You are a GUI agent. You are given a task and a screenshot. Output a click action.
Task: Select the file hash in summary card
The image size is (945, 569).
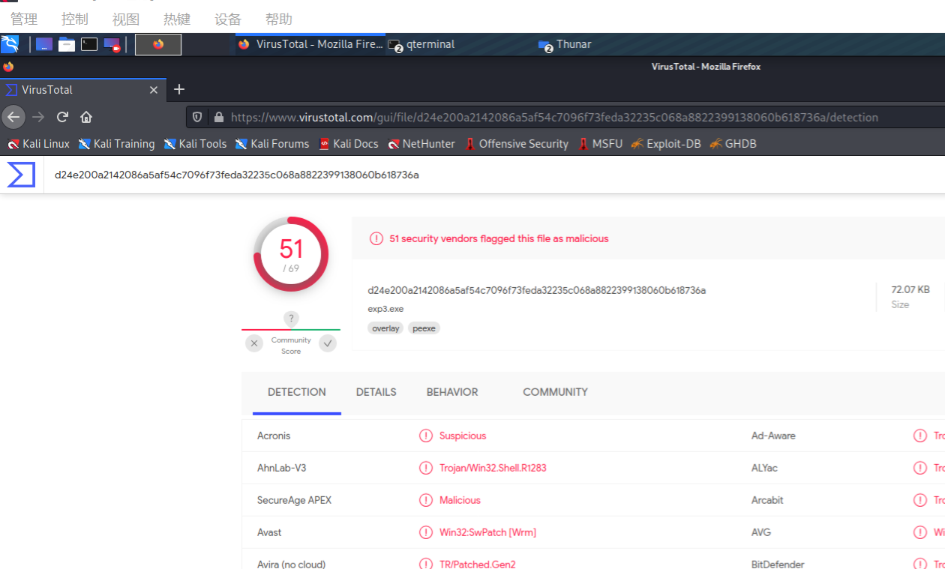[536, 290]
